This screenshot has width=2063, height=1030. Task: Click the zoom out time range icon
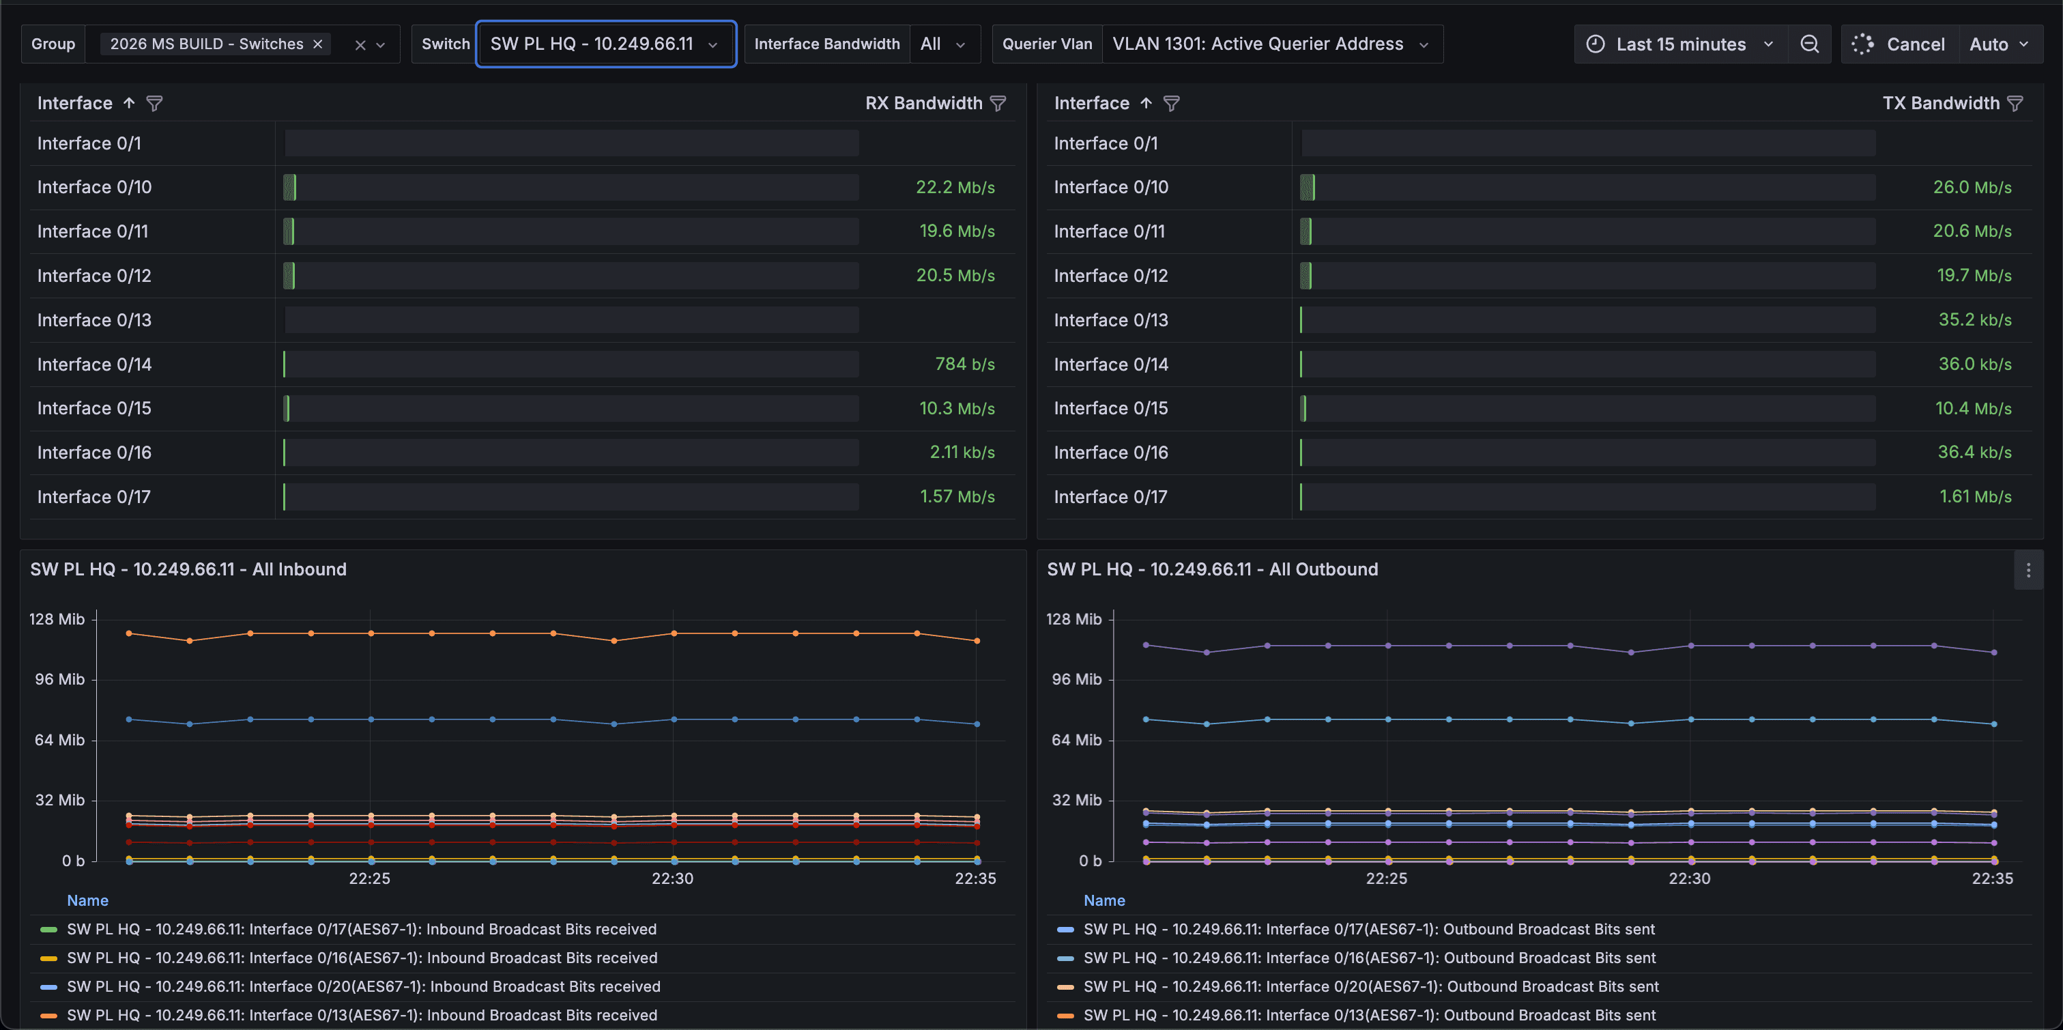(x=1809, y=44)
